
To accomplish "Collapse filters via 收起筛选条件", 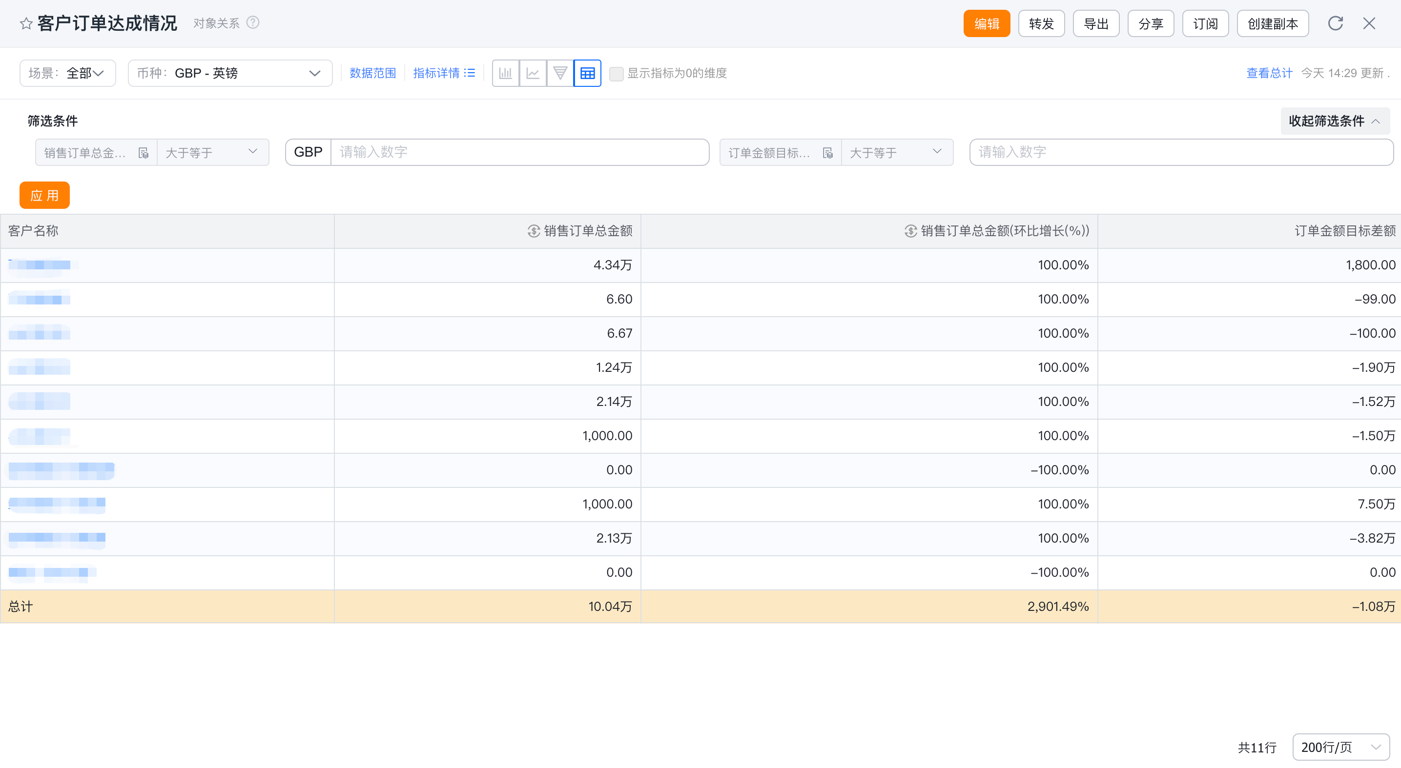I will pos(1335,121).
